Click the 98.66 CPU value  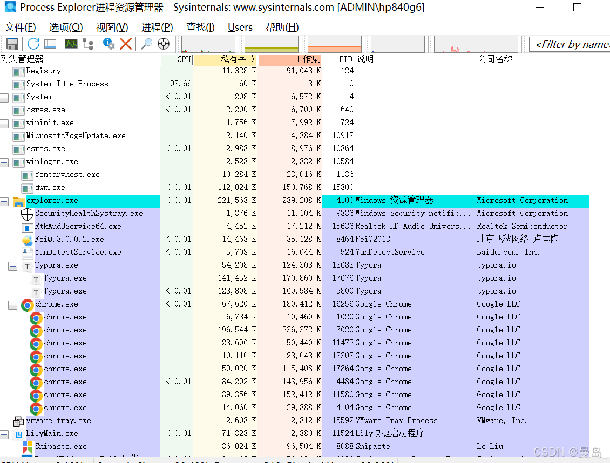click(180, 84)
